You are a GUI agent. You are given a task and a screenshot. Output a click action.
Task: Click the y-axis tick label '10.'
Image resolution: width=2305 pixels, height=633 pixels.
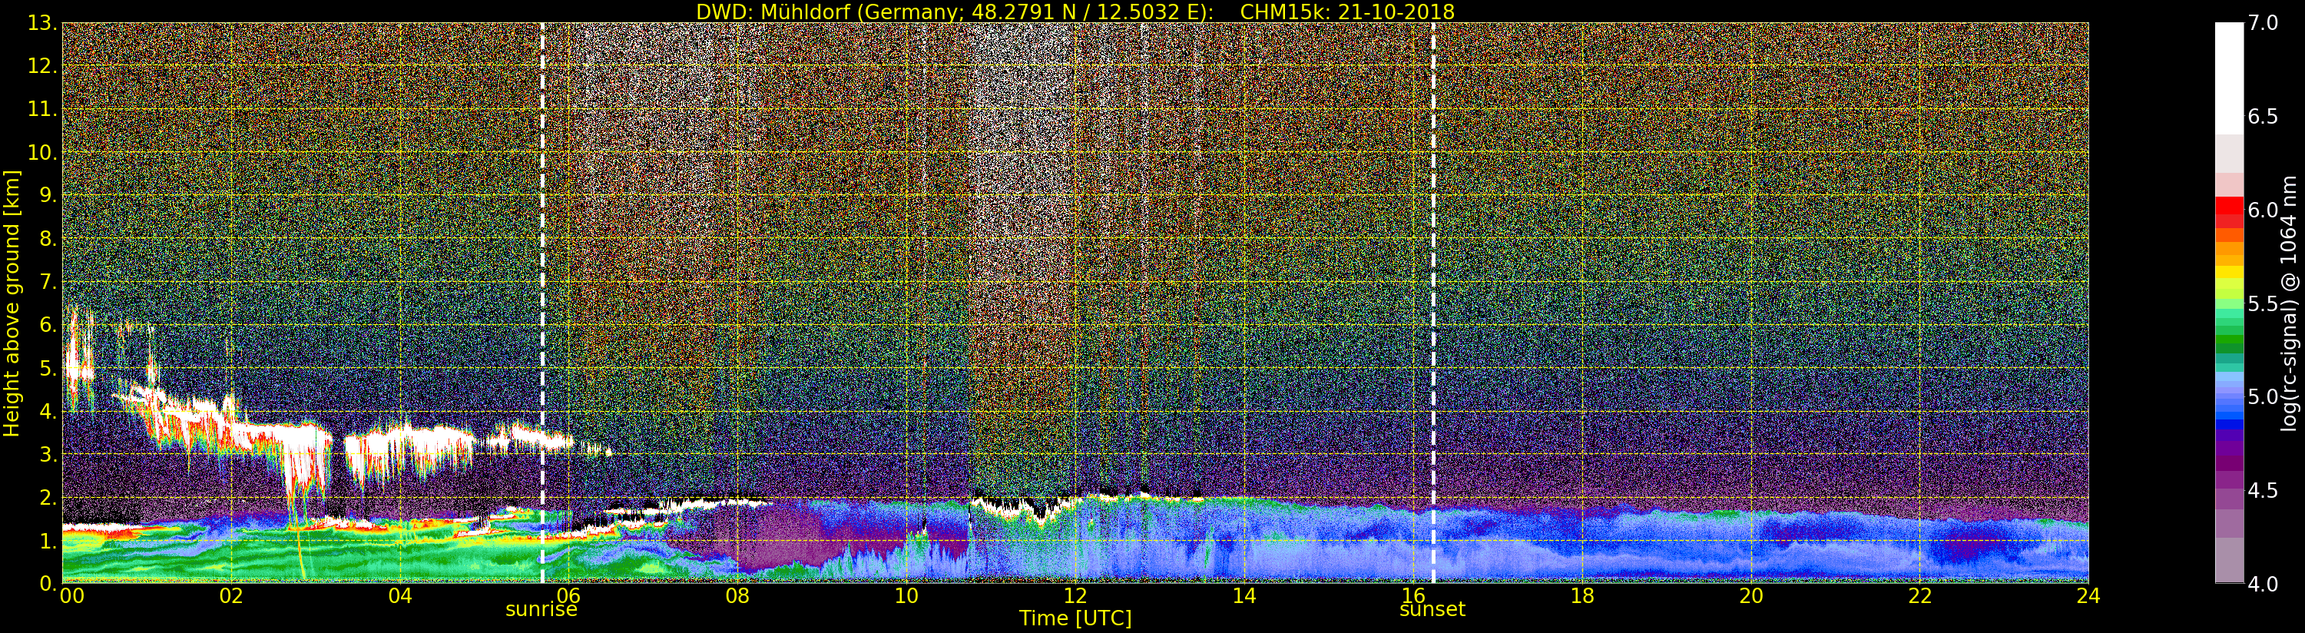click(42, 152)
